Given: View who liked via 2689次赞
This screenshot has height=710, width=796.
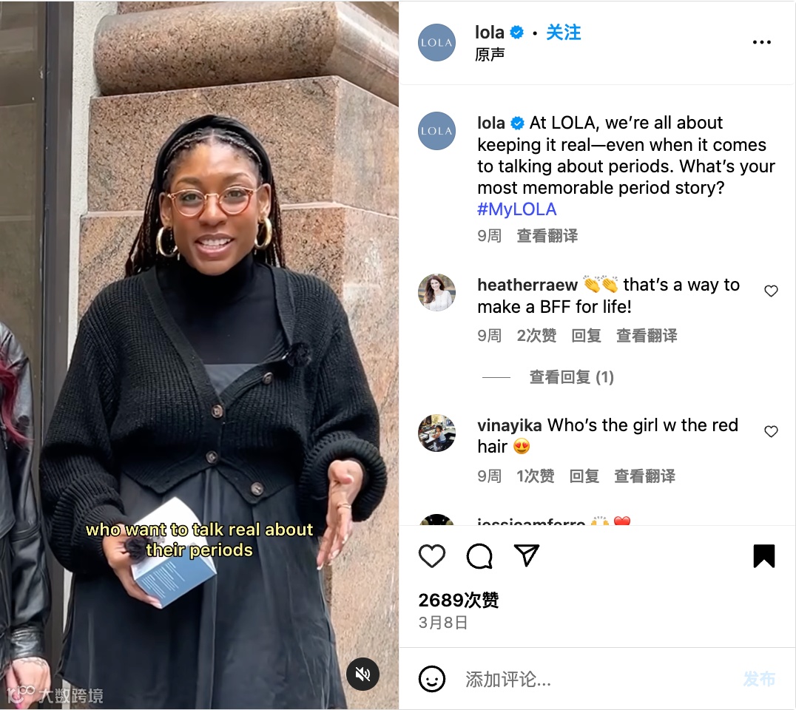Looking at the screenshot, I should pyautogui.click(x=459, y=600).
